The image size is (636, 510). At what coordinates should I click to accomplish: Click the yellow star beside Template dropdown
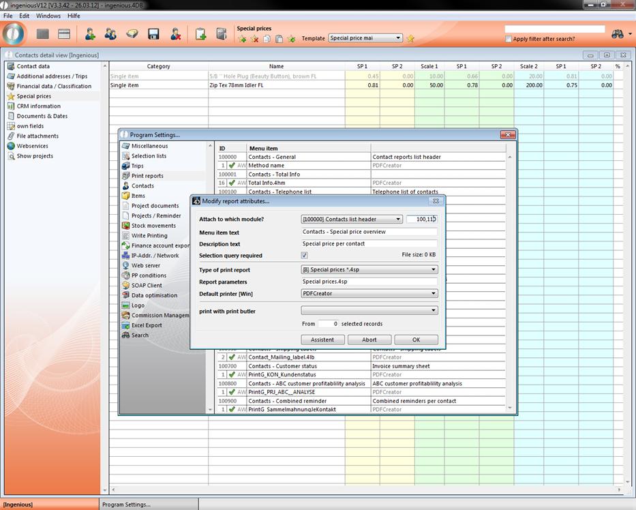point(410,39)
